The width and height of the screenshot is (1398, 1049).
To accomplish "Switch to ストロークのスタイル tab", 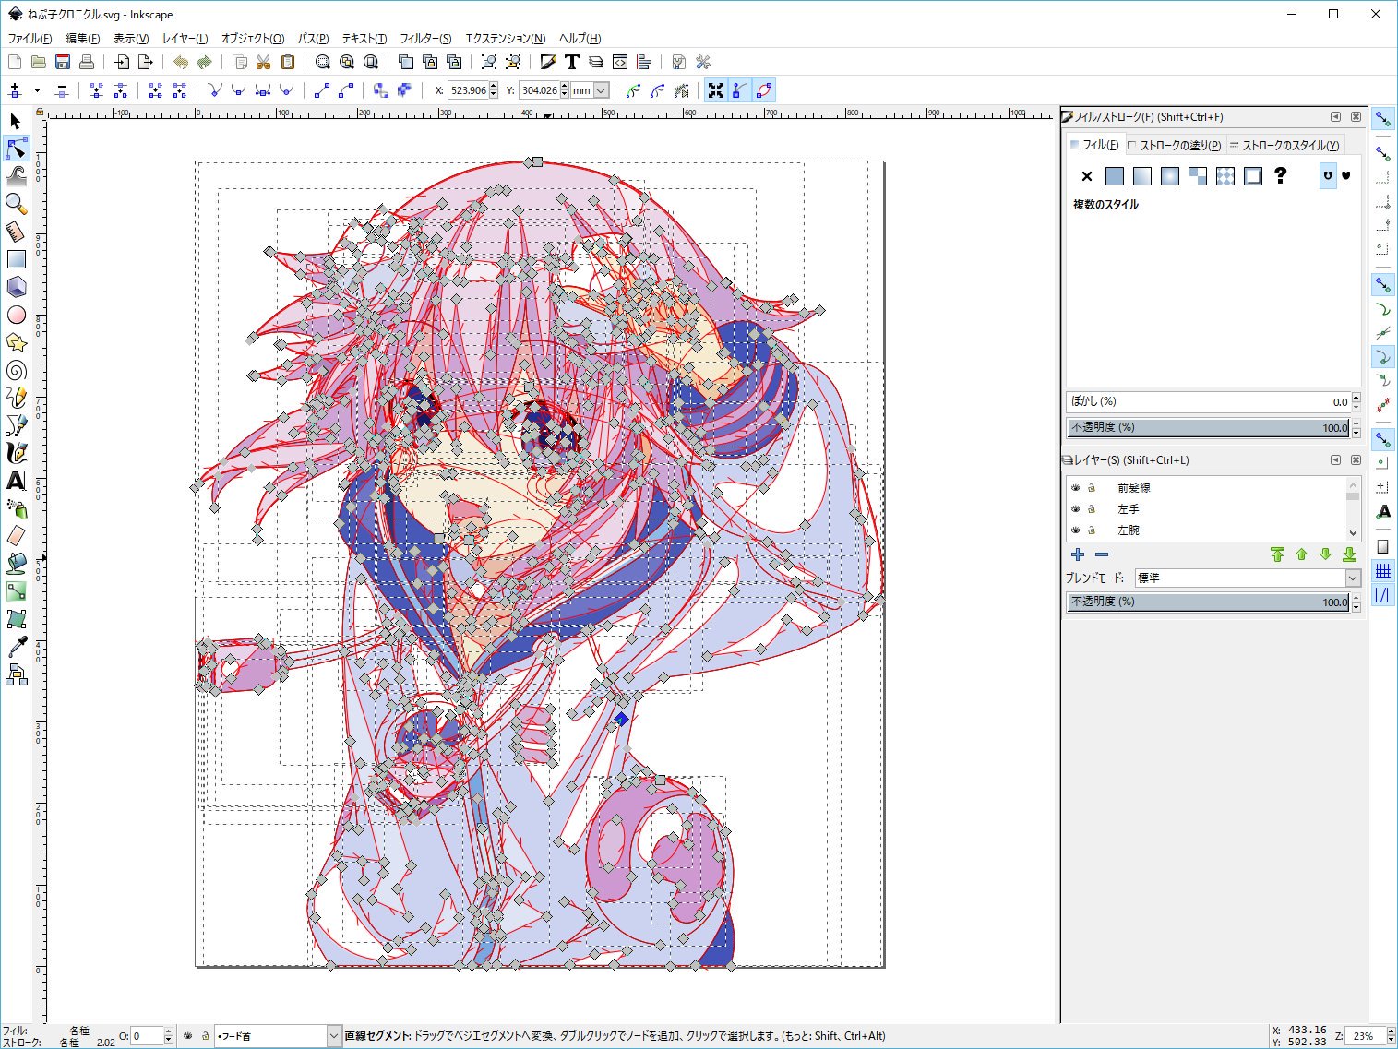I will coord(1284,145).
